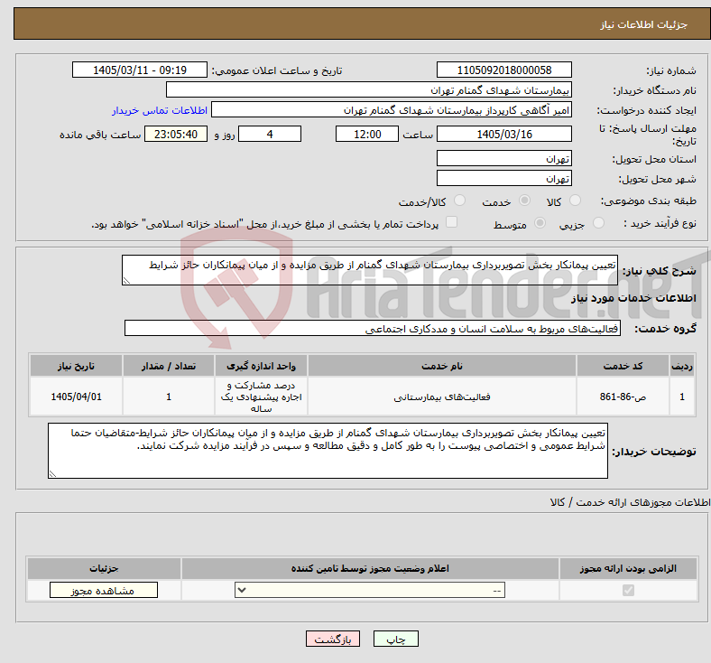Click the announcement date 1405/03/11 - 09:19 field
711x663 pixels.
[x=140, y=70]
